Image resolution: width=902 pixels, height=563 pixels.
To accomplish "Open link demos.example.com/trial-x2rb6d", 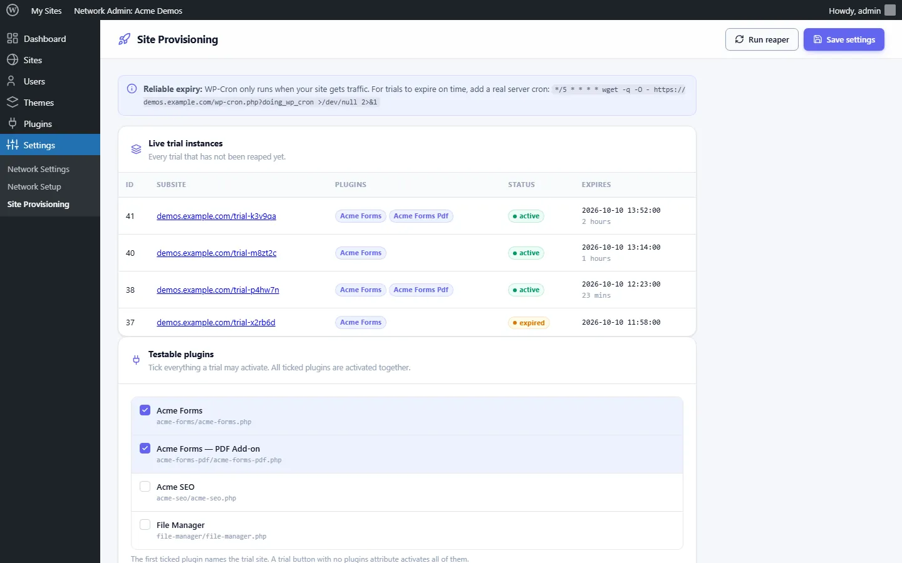I will click(216, 322).
